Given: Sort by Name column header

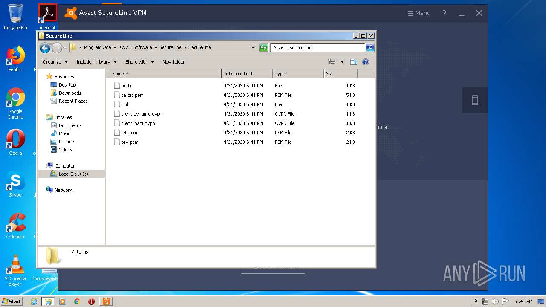Looking at the screenshot, I should tap(164, 74).
